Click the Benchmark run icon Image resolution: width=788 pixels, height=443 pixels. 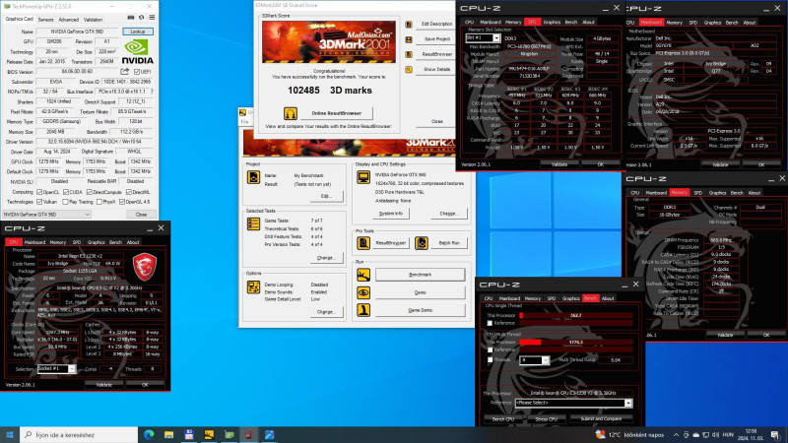click(x=363, y=275)
